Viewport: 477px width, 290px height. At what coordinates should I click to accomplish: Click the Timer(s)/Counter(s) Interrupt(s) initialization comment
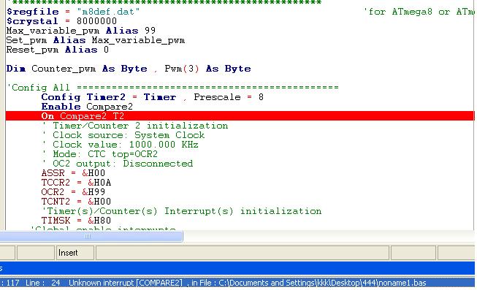[182, 211]
